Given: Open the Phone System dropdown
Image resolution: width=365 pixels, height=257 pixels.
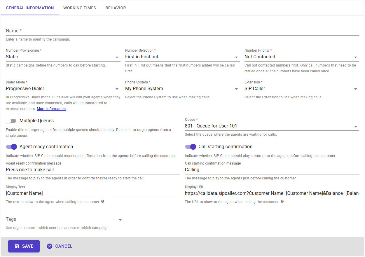Looking at the screenshot, I should click(182, 89).
